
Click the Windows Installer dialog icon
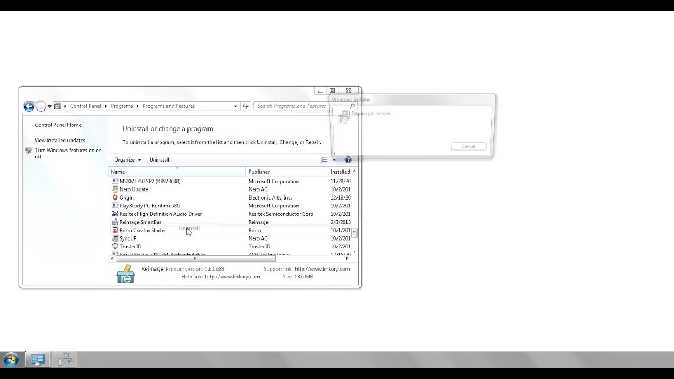344,117
